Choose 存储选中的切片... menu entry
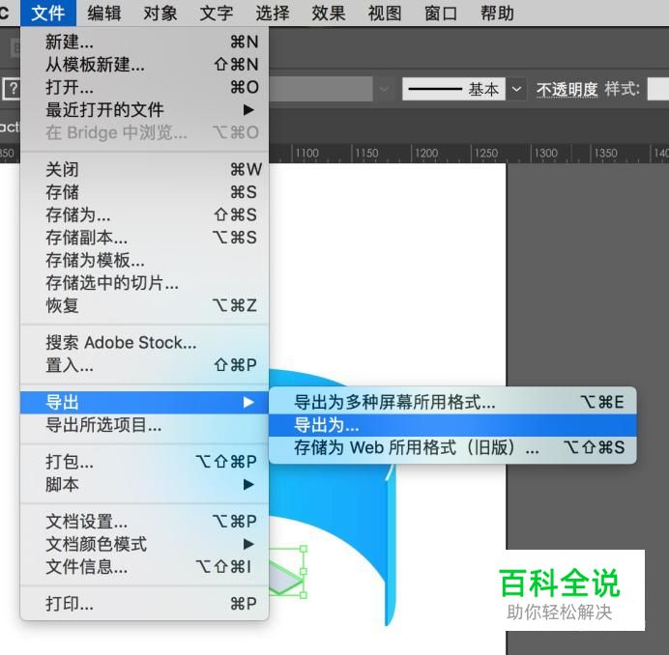Screen dimensions: 669x655 [x=145, y=283]
